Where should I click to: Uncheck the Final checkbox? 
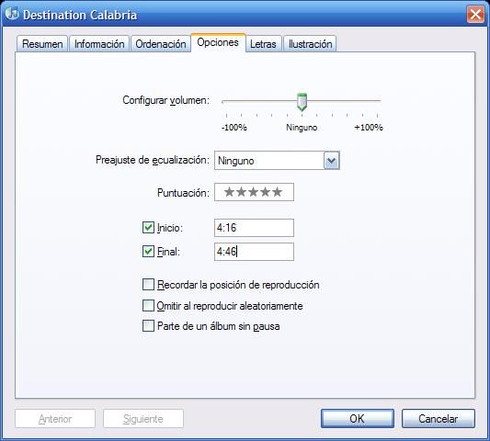(x=148, y=251)
